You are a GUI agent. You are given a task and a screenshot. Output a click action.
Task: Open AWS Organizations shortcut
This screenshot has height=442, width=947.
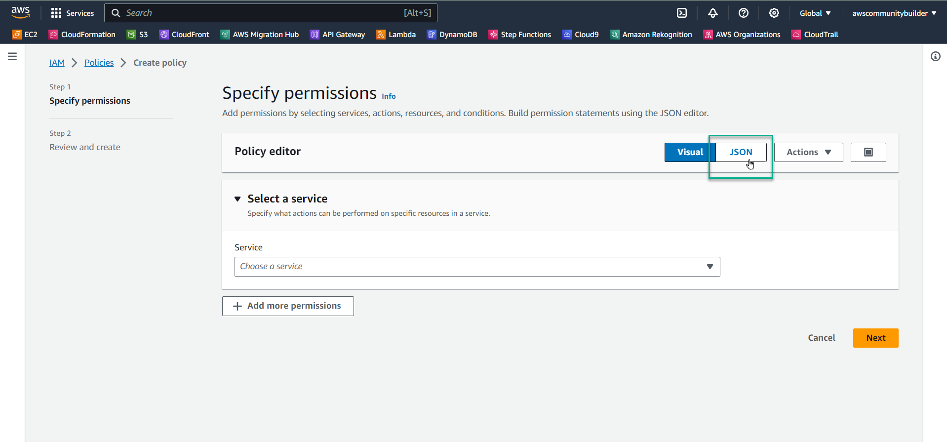pos(742,35)
